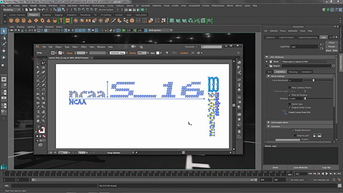Click the Copy Tab button
The width and height of the screenshot is (343, 193).
tap(326, 167)
